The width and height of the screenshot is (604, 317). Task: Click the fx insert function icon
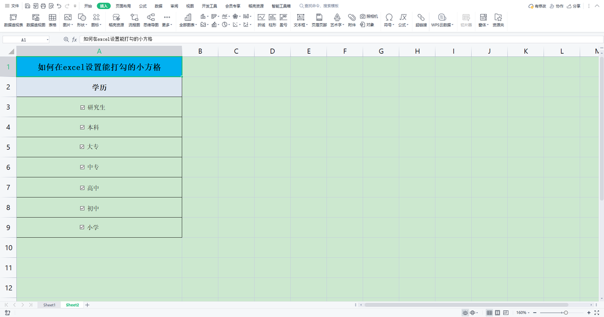pyautogui.click(x=74, y=39)
